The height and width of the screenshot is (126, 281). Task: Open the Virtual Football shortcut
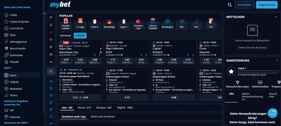click(153, 24)
